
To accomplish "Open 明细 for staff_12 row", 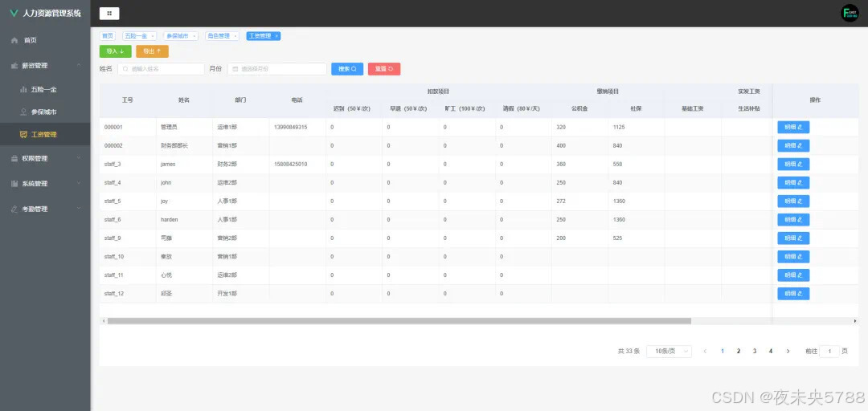I will pos(793,294).
